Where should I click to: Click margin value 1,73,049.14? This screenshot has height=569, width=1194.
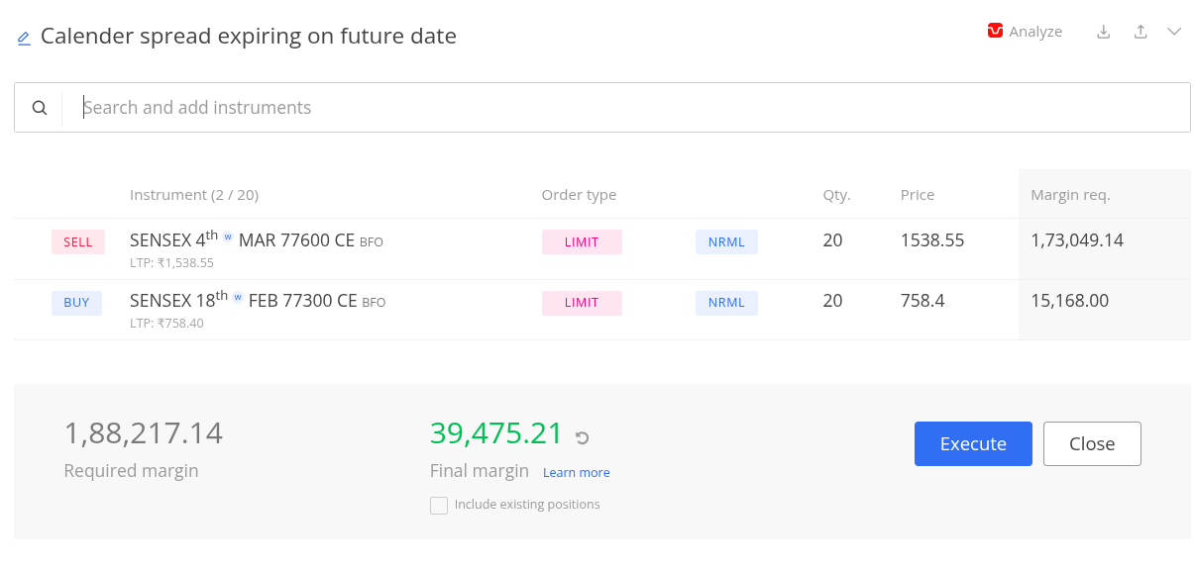click(x=1077, y=240)
